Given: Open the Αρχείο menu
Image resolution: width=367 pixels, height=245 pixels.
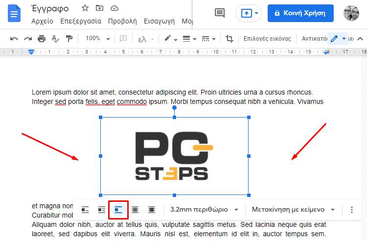Looking at the screenshot, I should 43,21.
